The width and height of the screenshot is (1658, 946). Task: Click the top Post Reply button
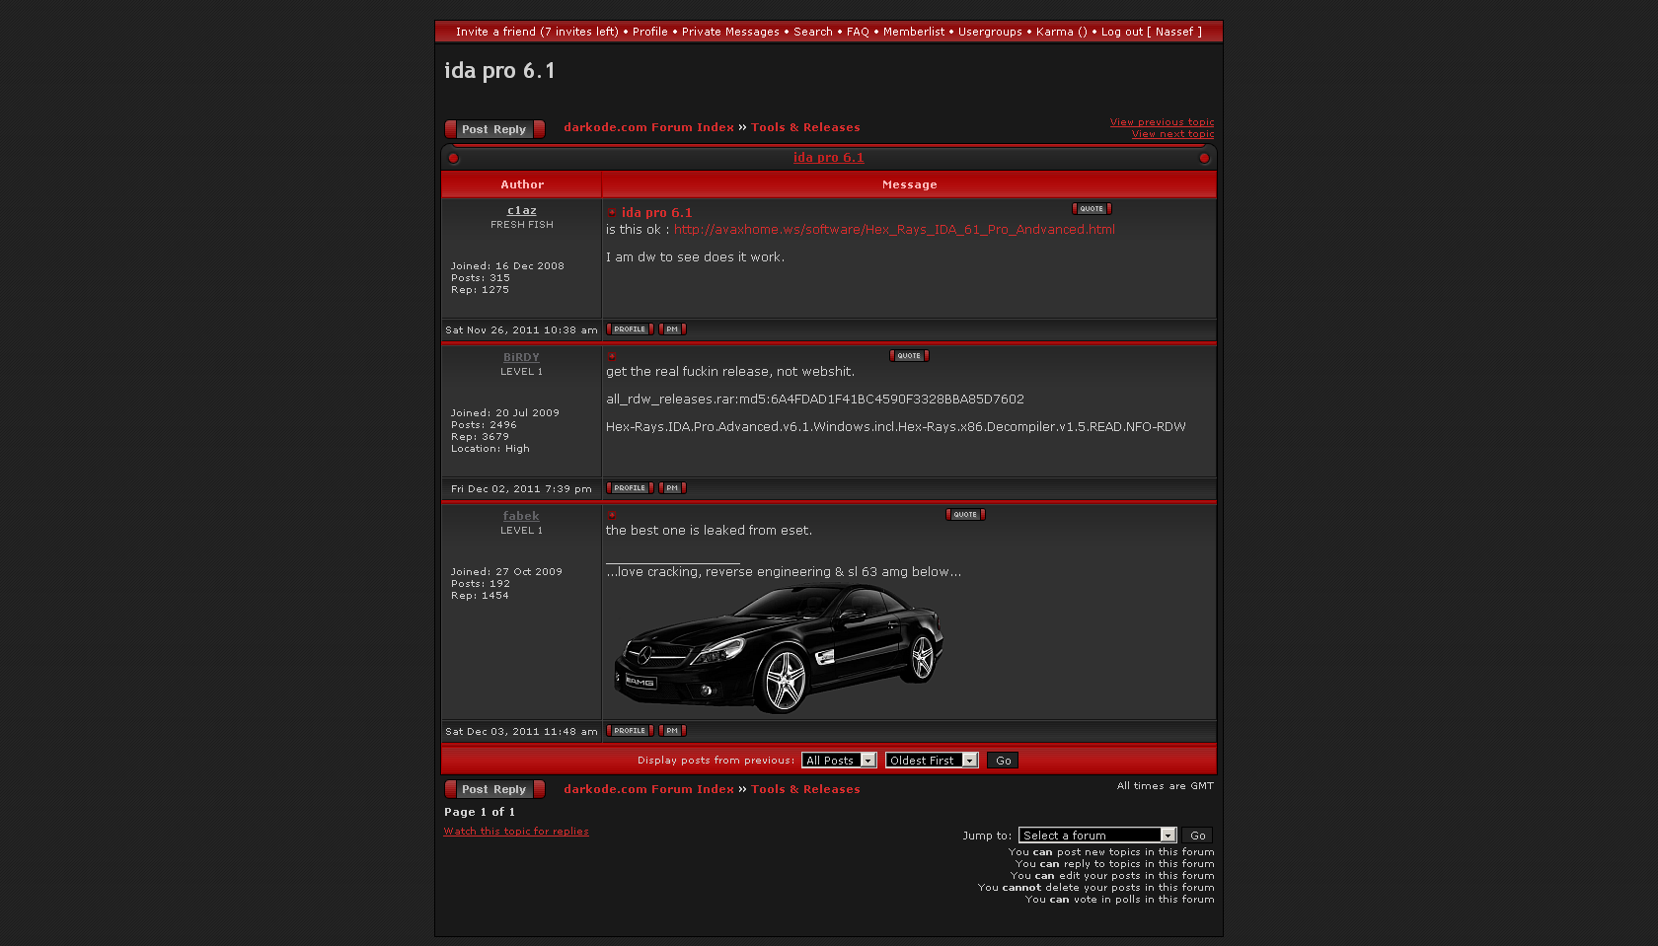(494, 129)
